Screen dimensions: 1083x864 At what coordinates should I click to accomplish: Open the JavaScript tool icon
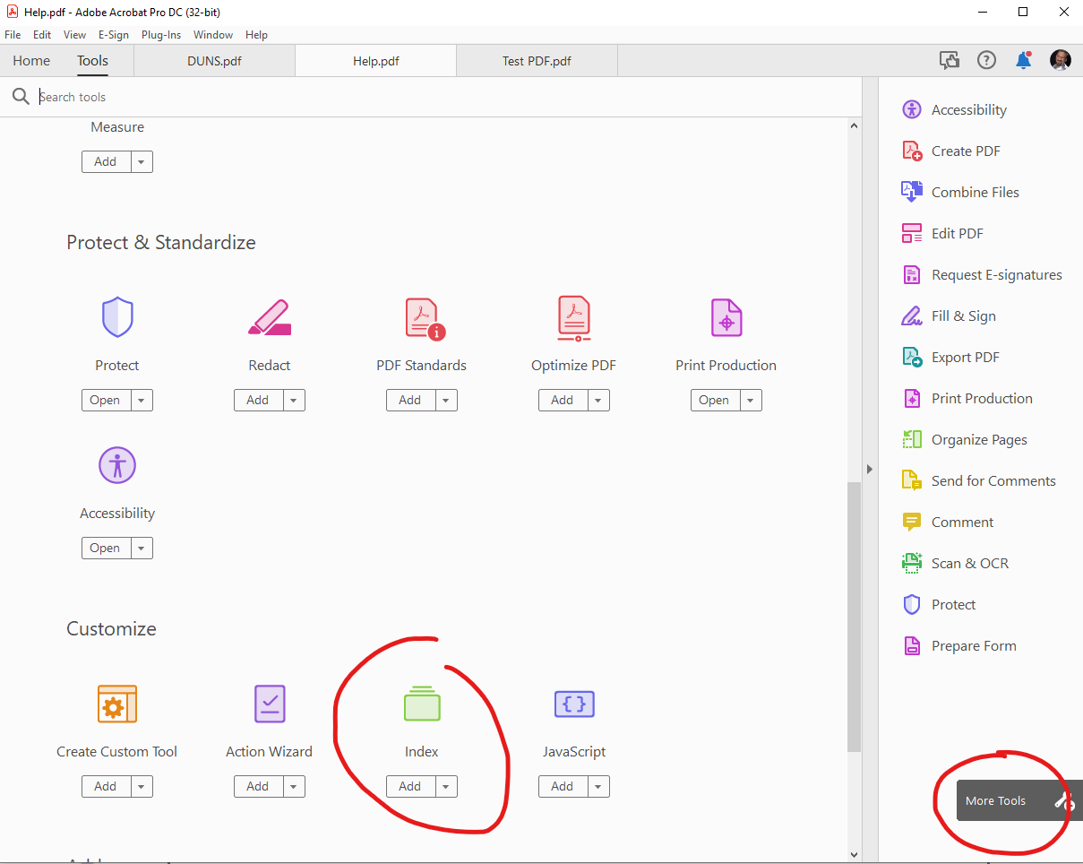tap(573, 703)
